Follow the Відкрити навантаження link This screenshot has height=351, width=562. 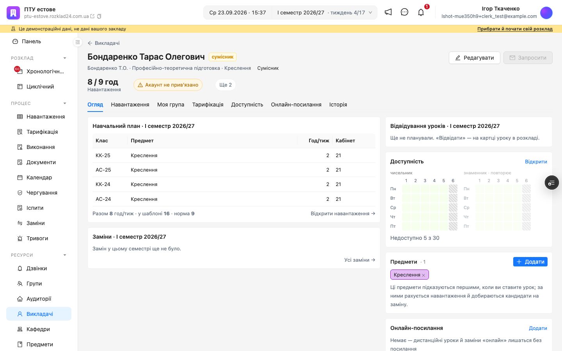(343, 214)
